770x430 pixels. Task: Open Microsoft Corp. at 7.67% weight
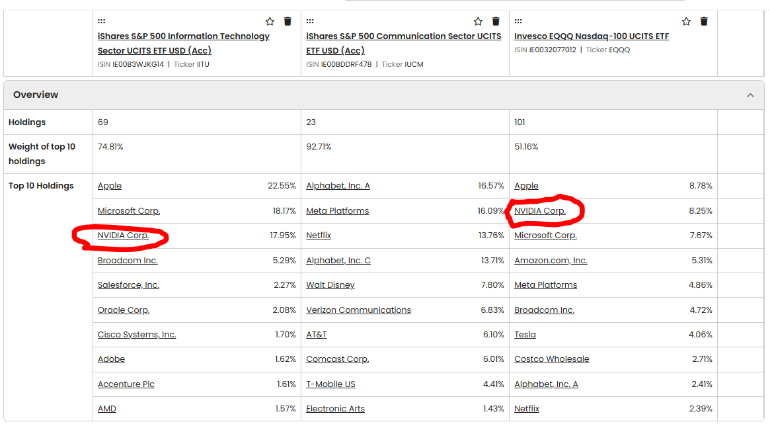point(545,236)
